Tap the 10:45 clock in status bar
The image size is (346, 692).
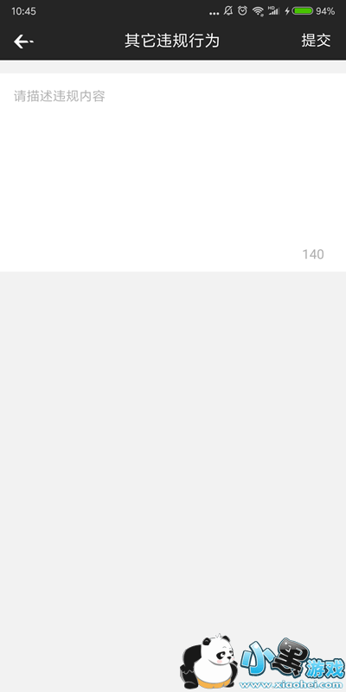click(23, 11)
